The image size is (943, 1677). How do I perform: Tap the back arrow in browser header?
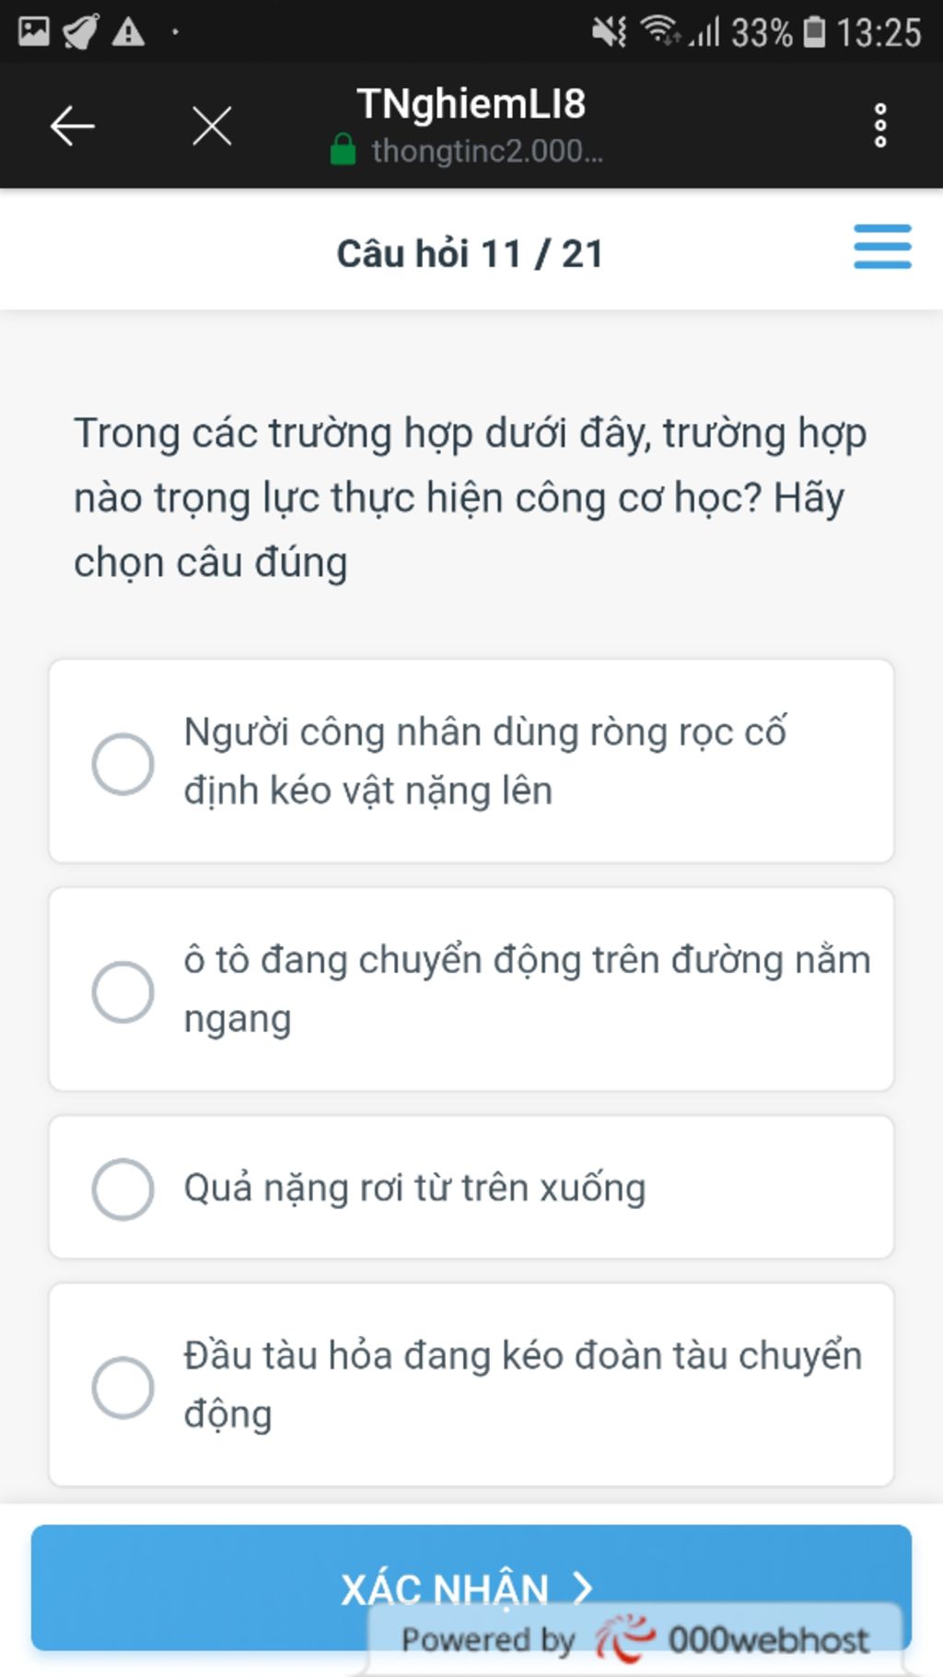(72, 125)
